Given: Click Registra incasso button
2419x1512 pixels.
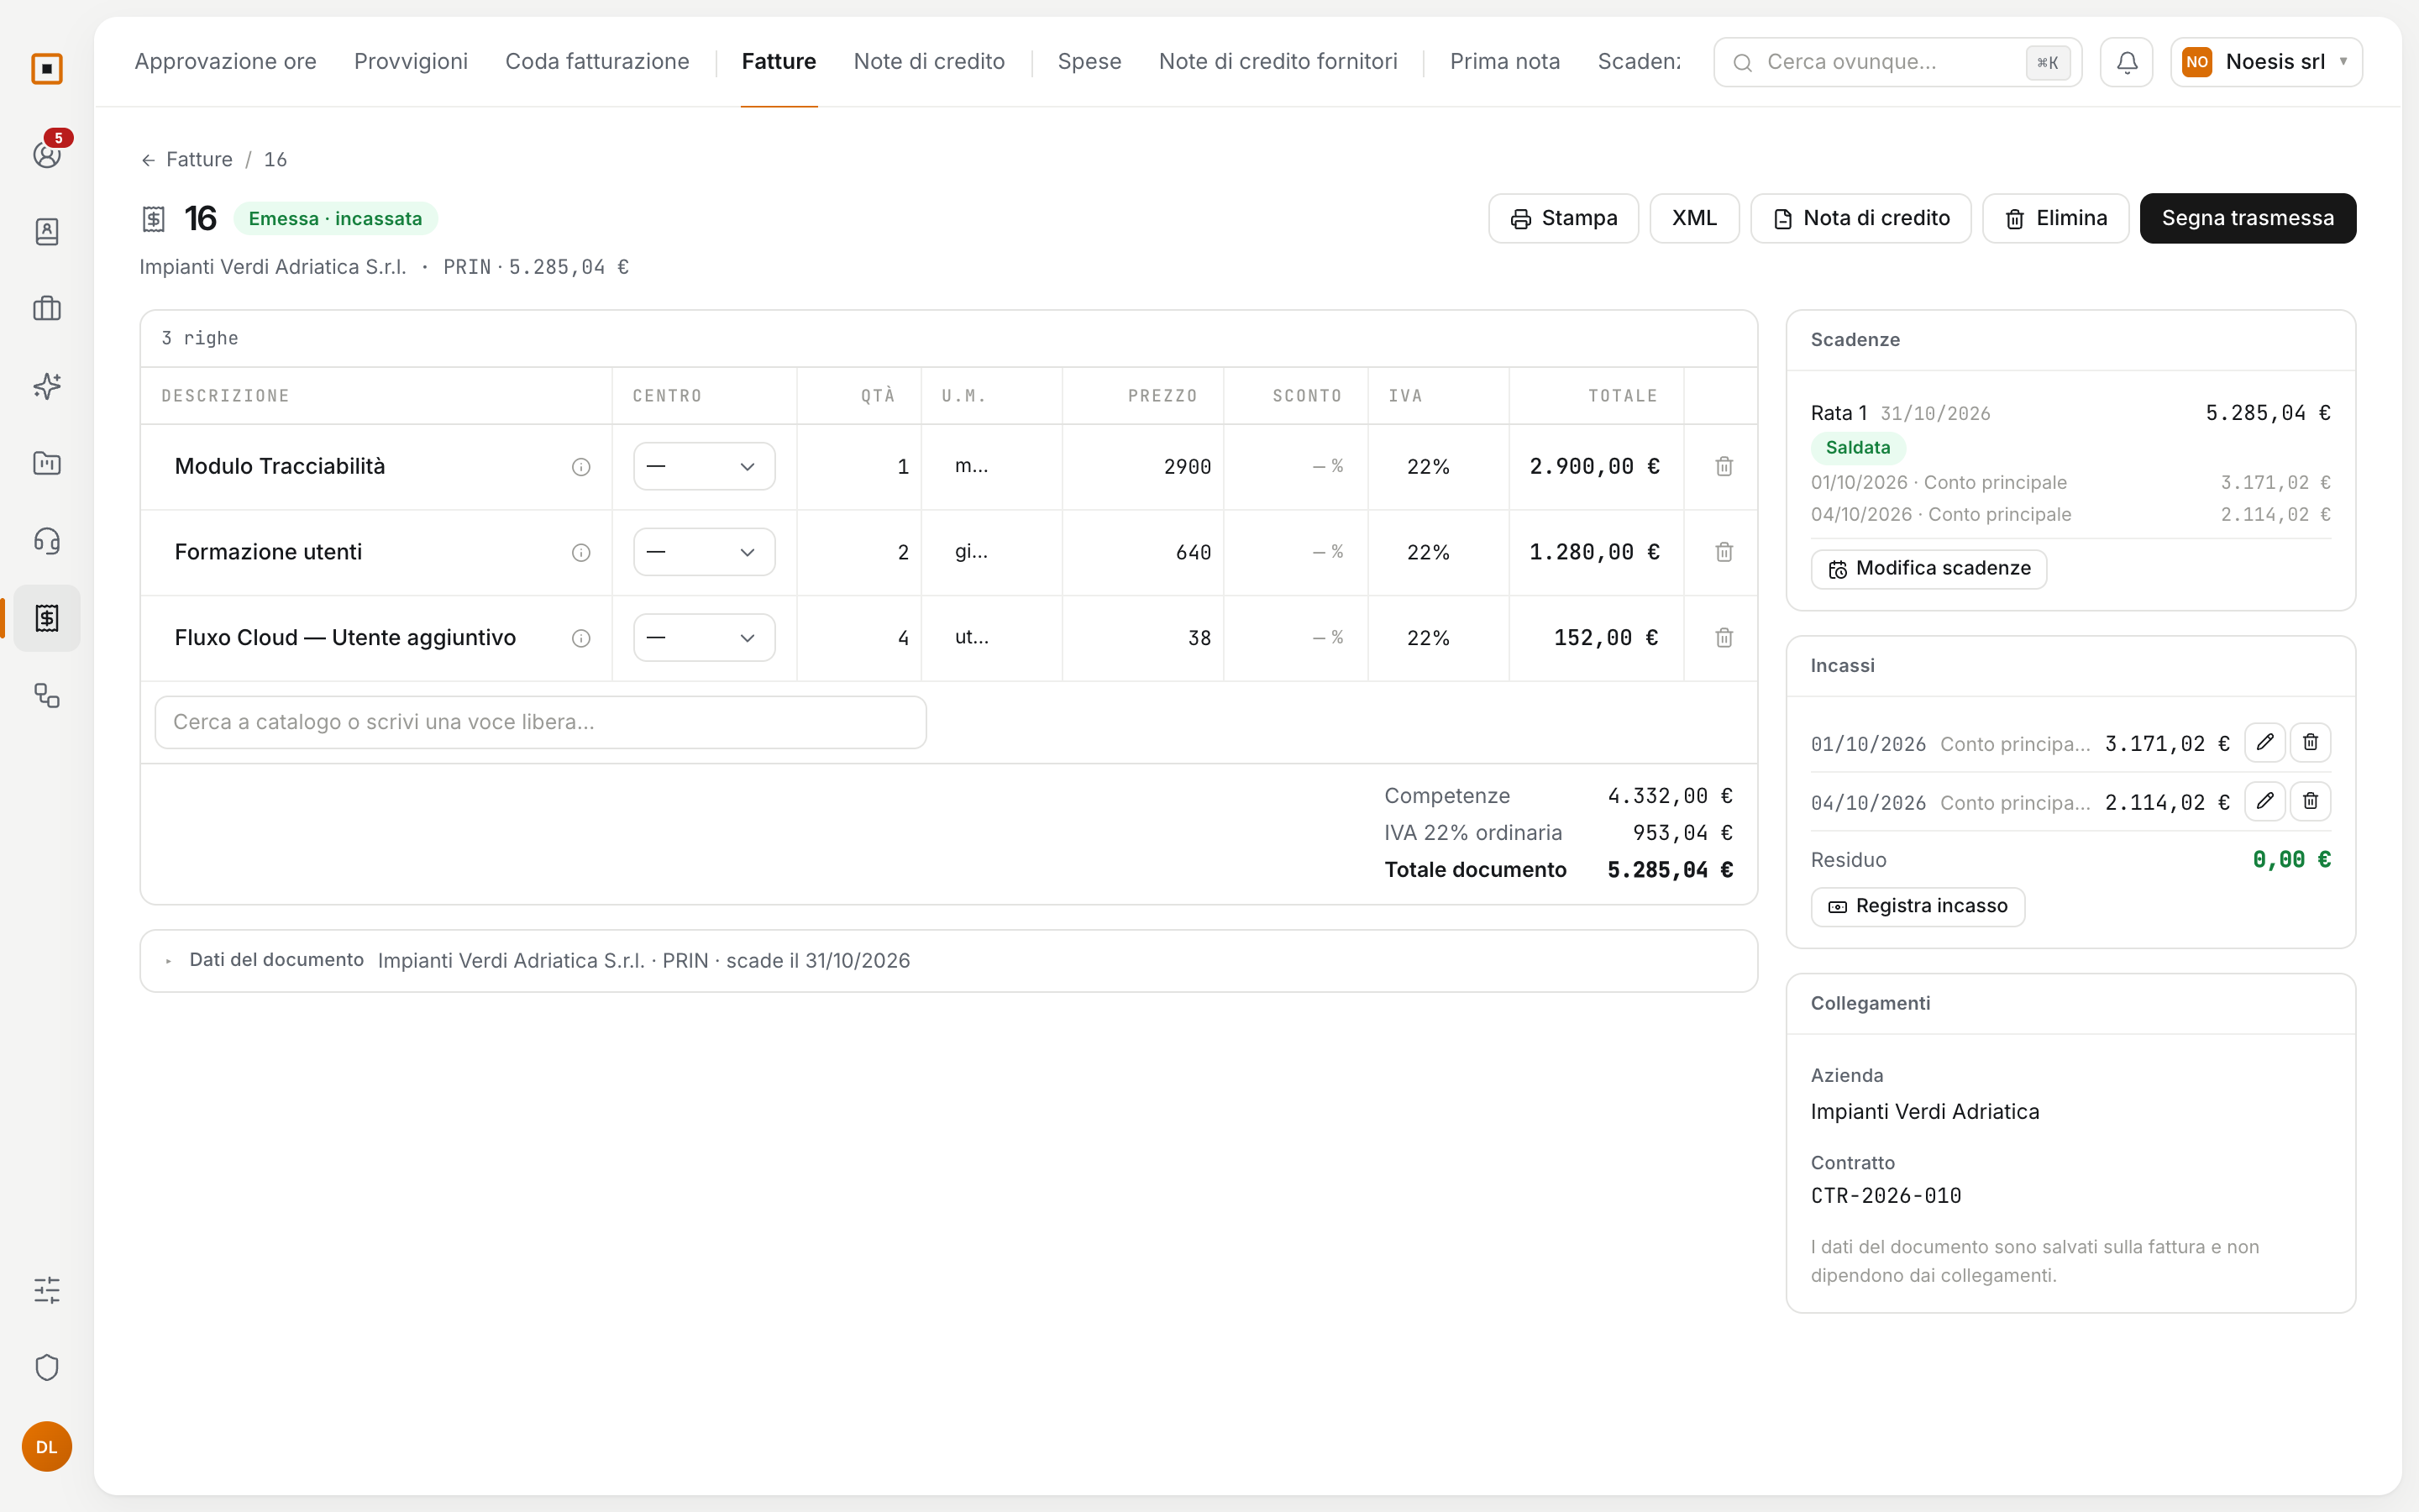Looking at the screenshot, I should click(x=1918, y=906).
